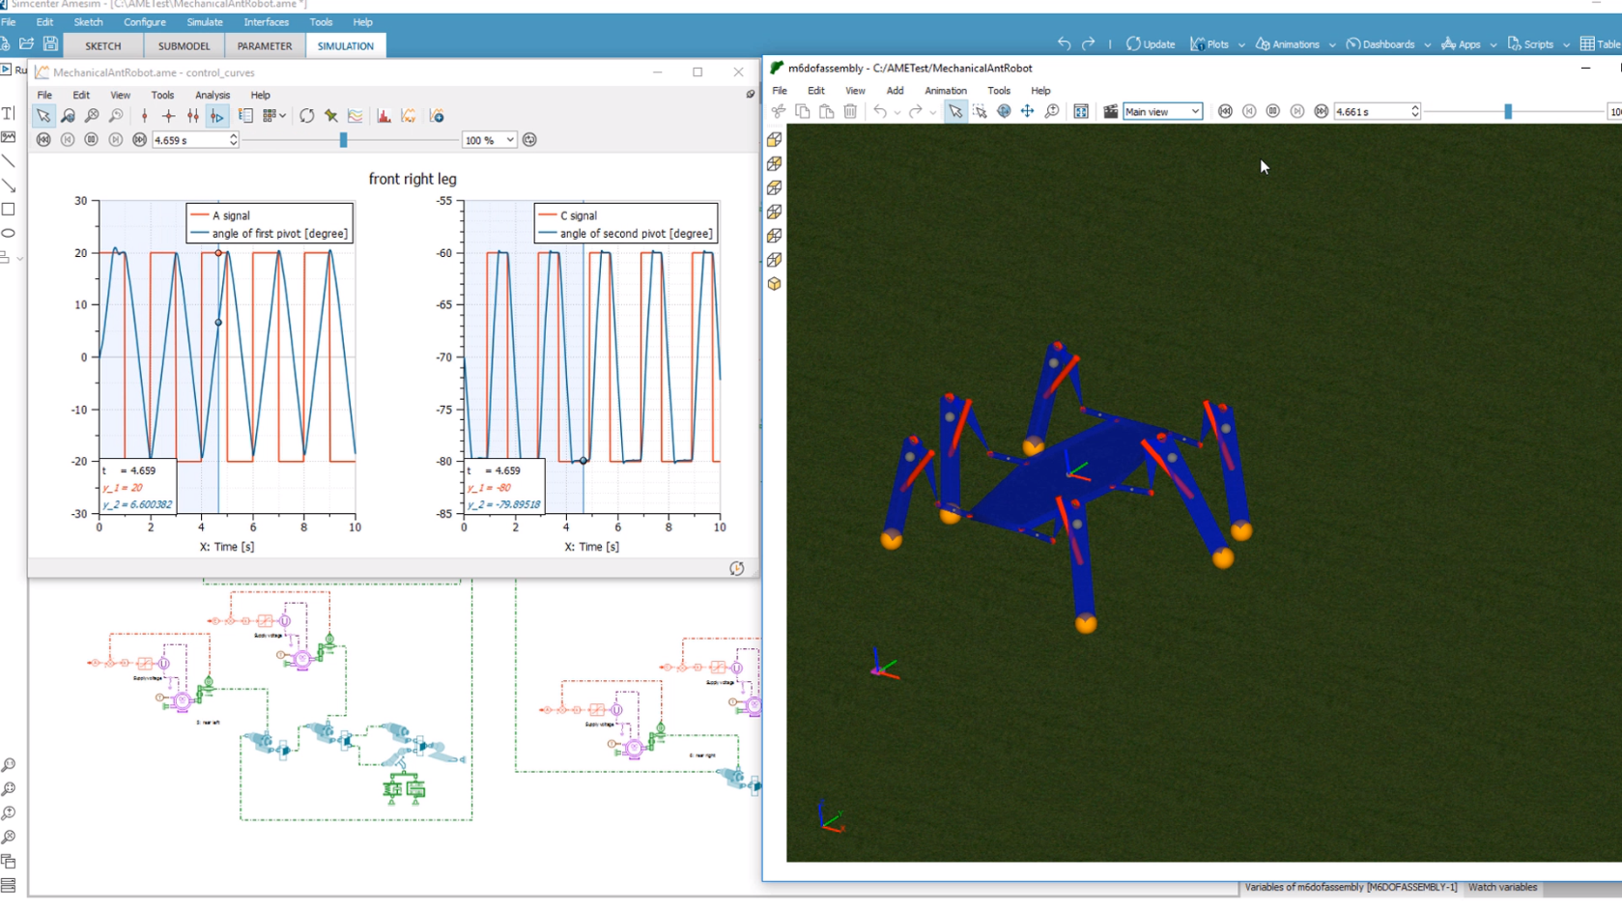Click the fit-all view icon in animation toolbar
The height and width of the screenshot is (911, 1622).
click(x=1081, y=112)
